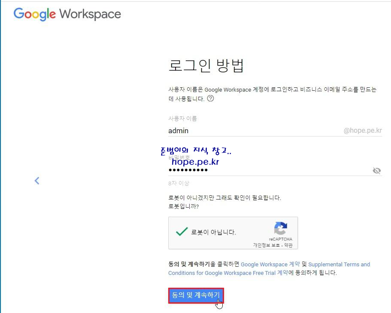Click the reCAPTCHA logo icon
Viewport: 391px width, 313px height.
point(281,228)
